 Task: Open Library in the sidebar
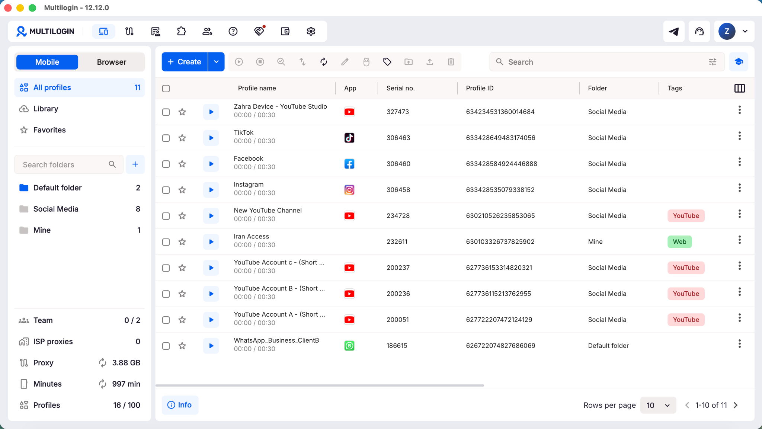(x=79, y=109)
